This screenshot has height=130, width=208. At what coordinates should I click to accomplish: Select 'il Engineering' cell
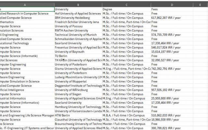pyautogui.click(x=27, y=35)
